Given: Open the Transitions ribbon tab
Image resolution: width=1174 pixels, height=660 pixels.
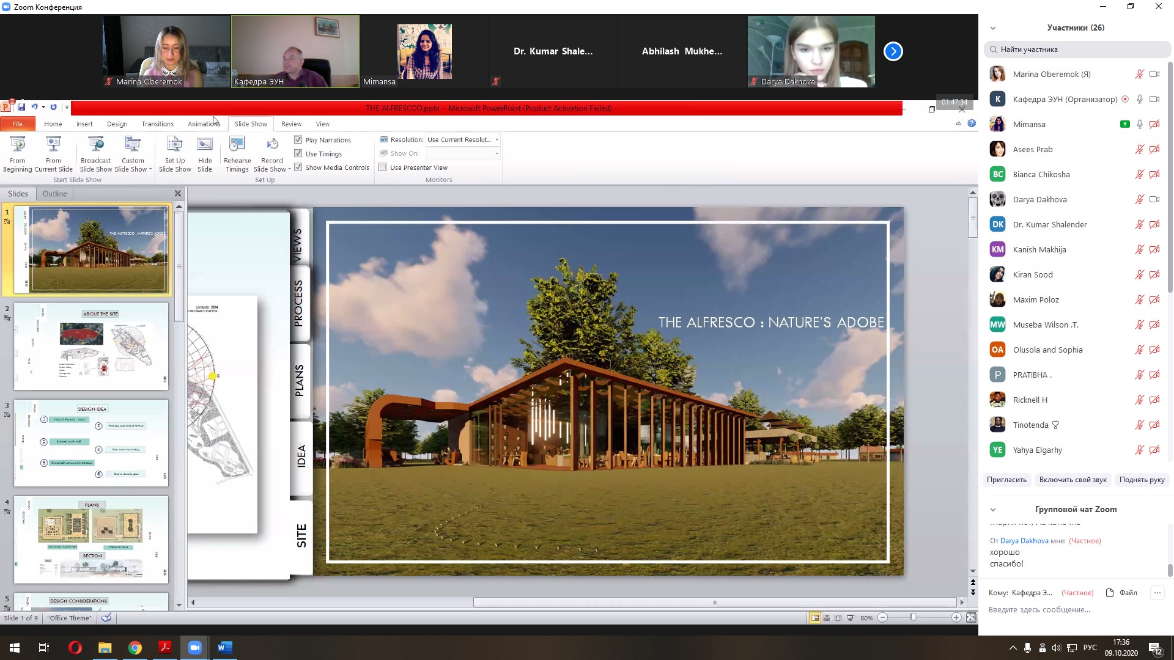Looking at the screenshot, I should tap(157, 124).
